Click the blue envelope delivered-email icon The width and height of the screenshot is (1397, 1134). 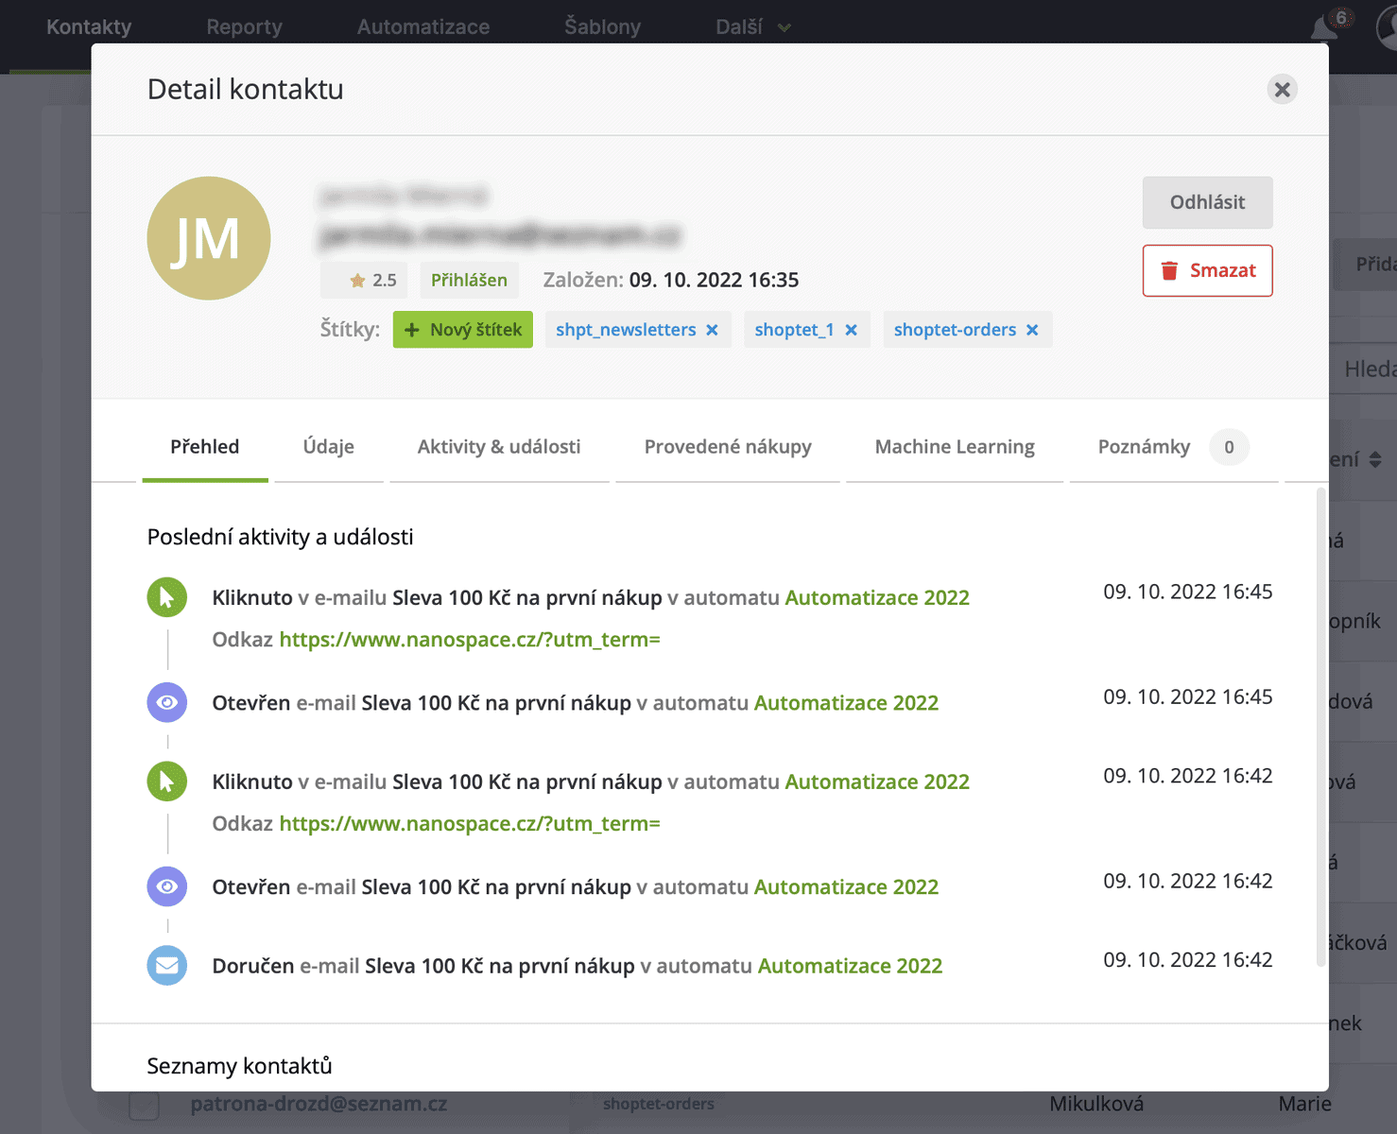point(167,966)
